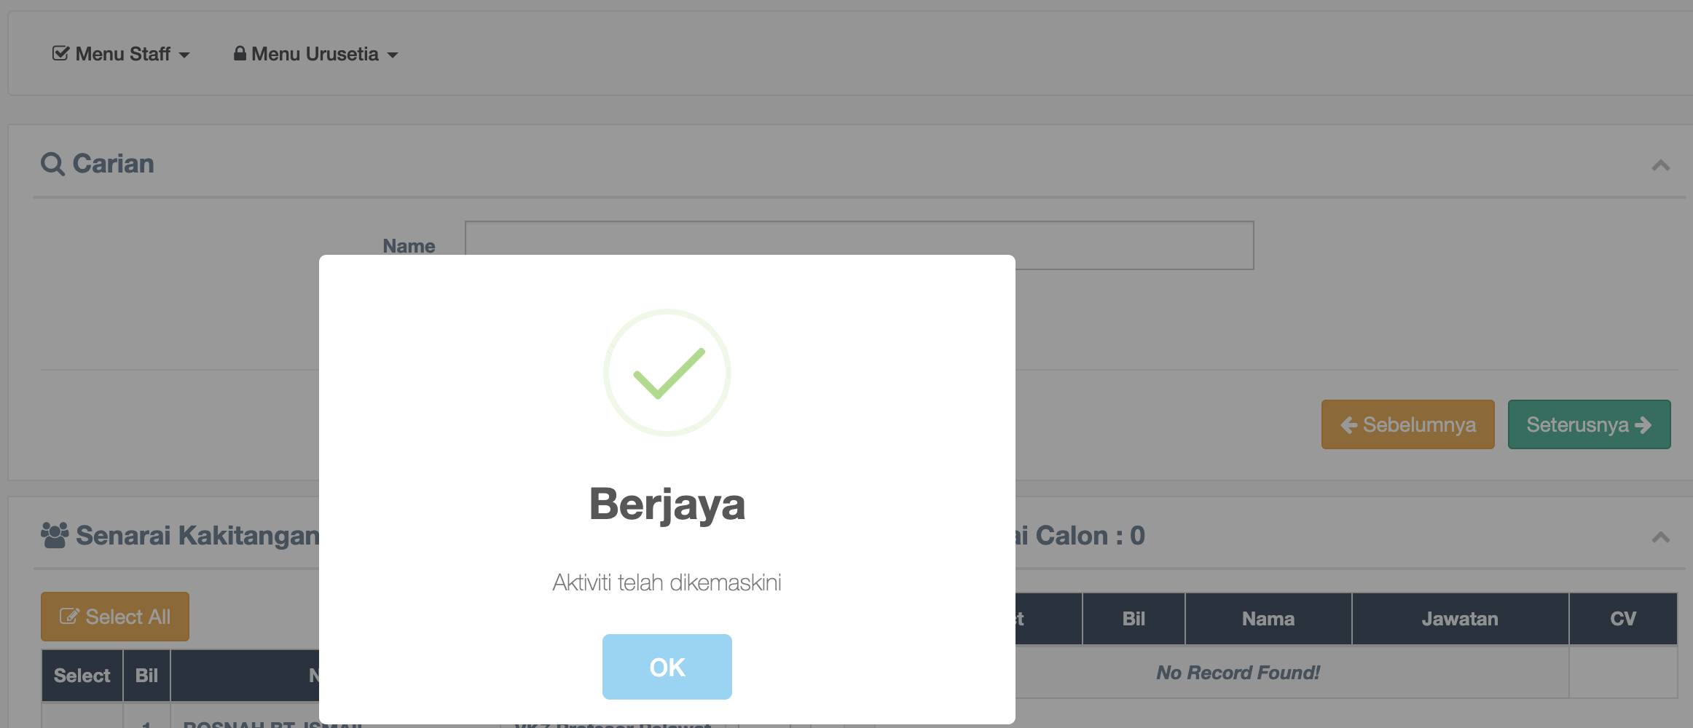This screenshot has height=728, width=1693.
Task: Click the checkbox icon beside Menu Staff
Action: point(60,54)
